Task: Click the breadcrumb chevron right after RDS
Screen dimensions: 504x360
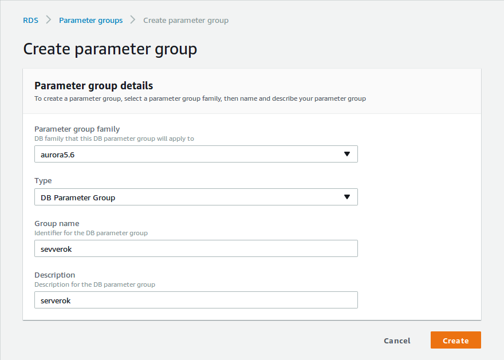Action: click(49, 20)
